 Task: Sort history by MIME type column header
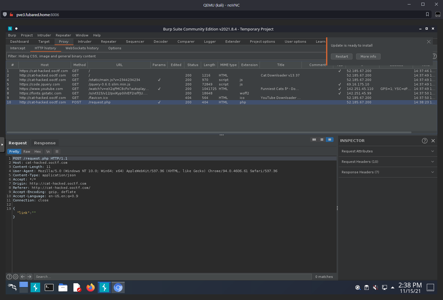tap(228, 65)
